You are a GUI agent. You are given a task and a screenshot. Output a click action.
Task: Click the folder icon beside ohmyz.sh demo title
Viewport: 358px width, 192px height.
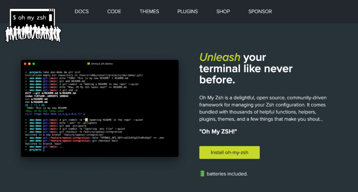point(89,64)
